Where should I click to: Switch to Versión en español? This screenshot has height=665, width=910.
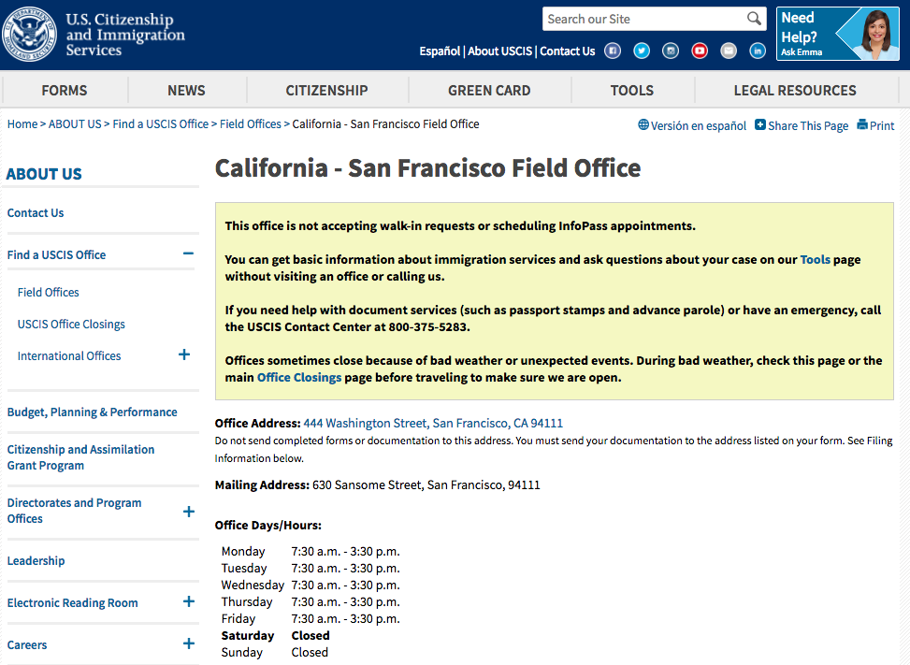(692, 125)
